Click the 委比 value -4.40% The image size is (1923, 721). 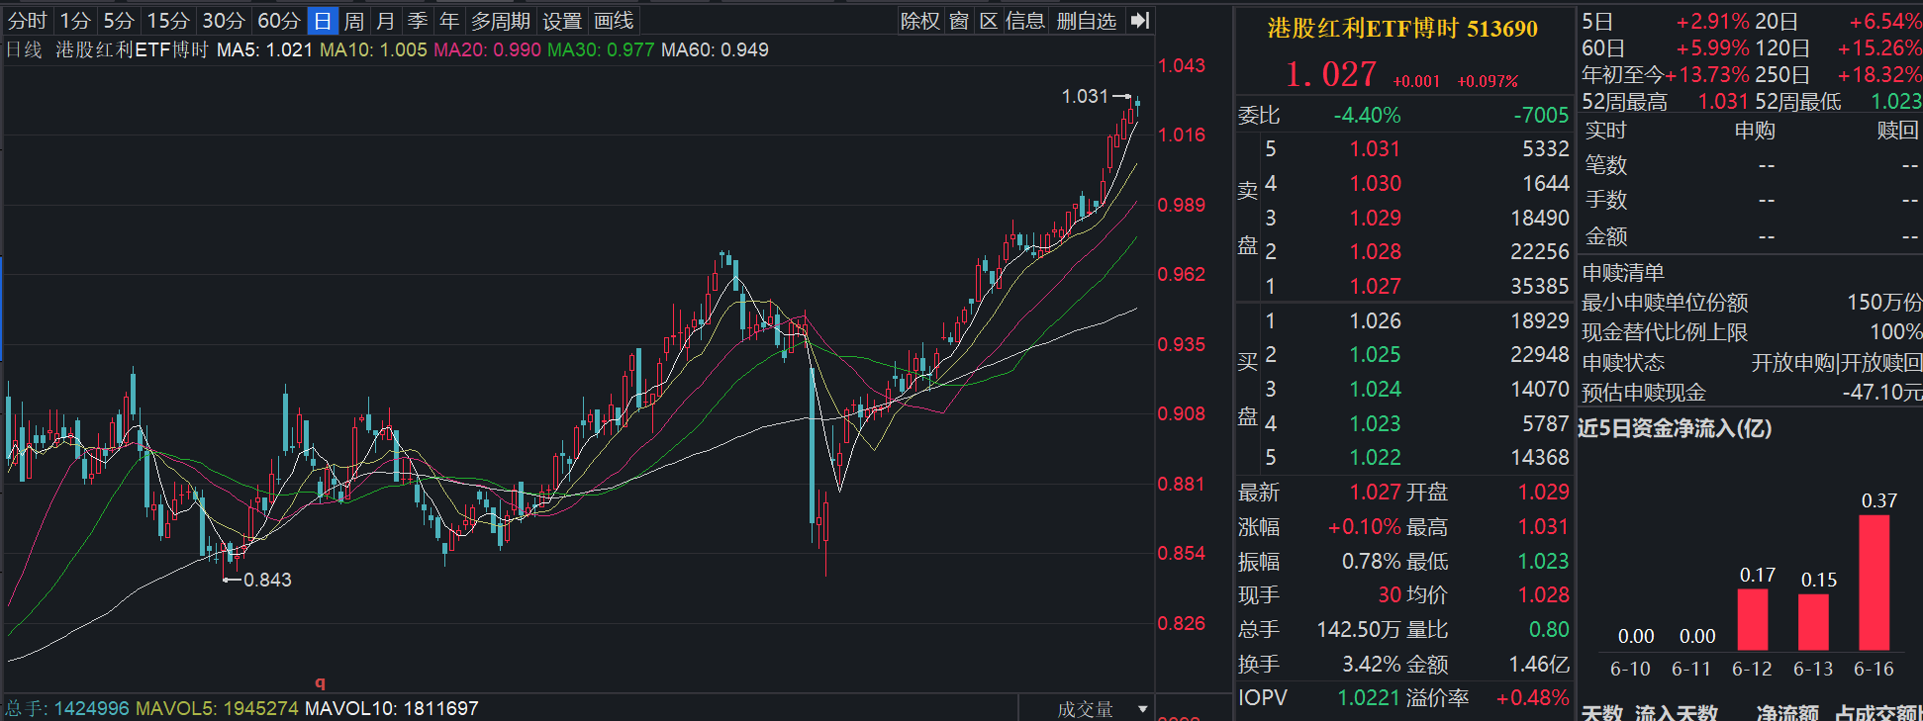pos(1367,115)
